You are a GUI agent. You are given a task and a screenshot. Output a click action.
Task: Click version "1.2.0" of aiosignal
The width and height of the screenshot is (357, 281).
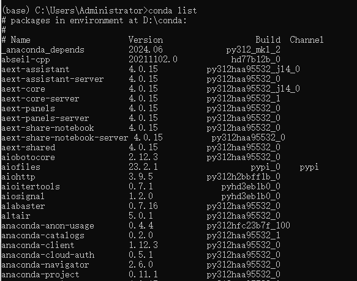(x=141, y=196)
